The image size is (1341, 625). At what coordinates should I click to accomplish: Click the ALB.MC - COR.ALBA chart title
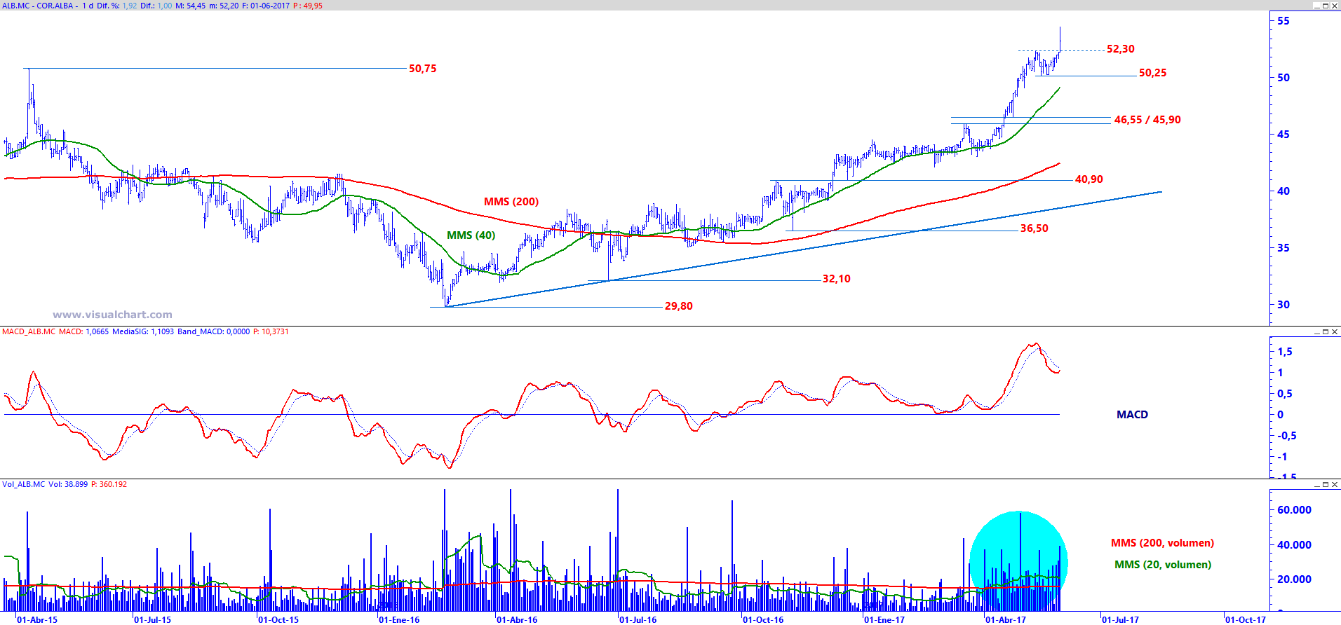click(38, 6)
